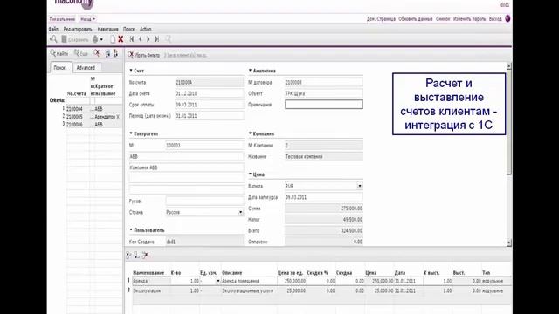
Task: Click the Дата счета field
Action: tap(210, 93)
